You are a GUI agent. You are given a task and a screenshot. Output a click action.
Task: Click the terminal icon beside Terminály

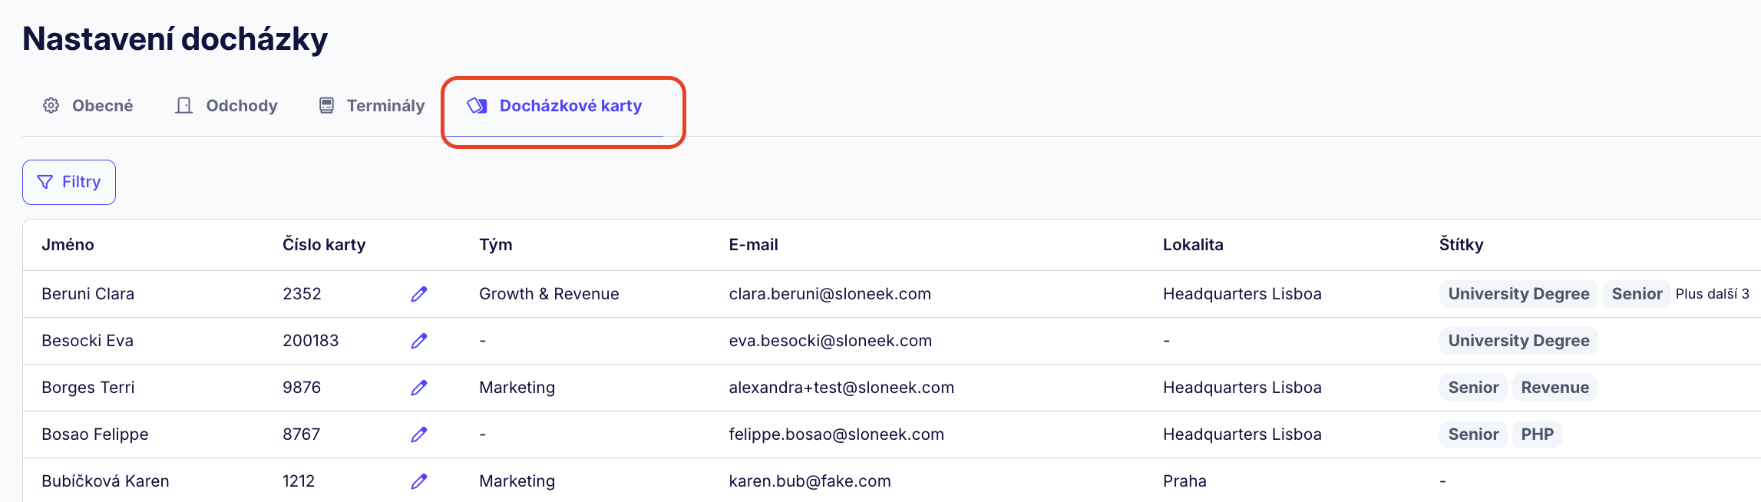tap(326, 106)
